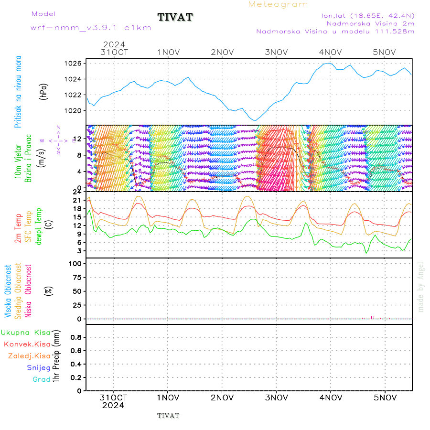Click 2NOV on the bottom date axis
The width and height of the screenshot is (430, 430).
click(222, 398)
